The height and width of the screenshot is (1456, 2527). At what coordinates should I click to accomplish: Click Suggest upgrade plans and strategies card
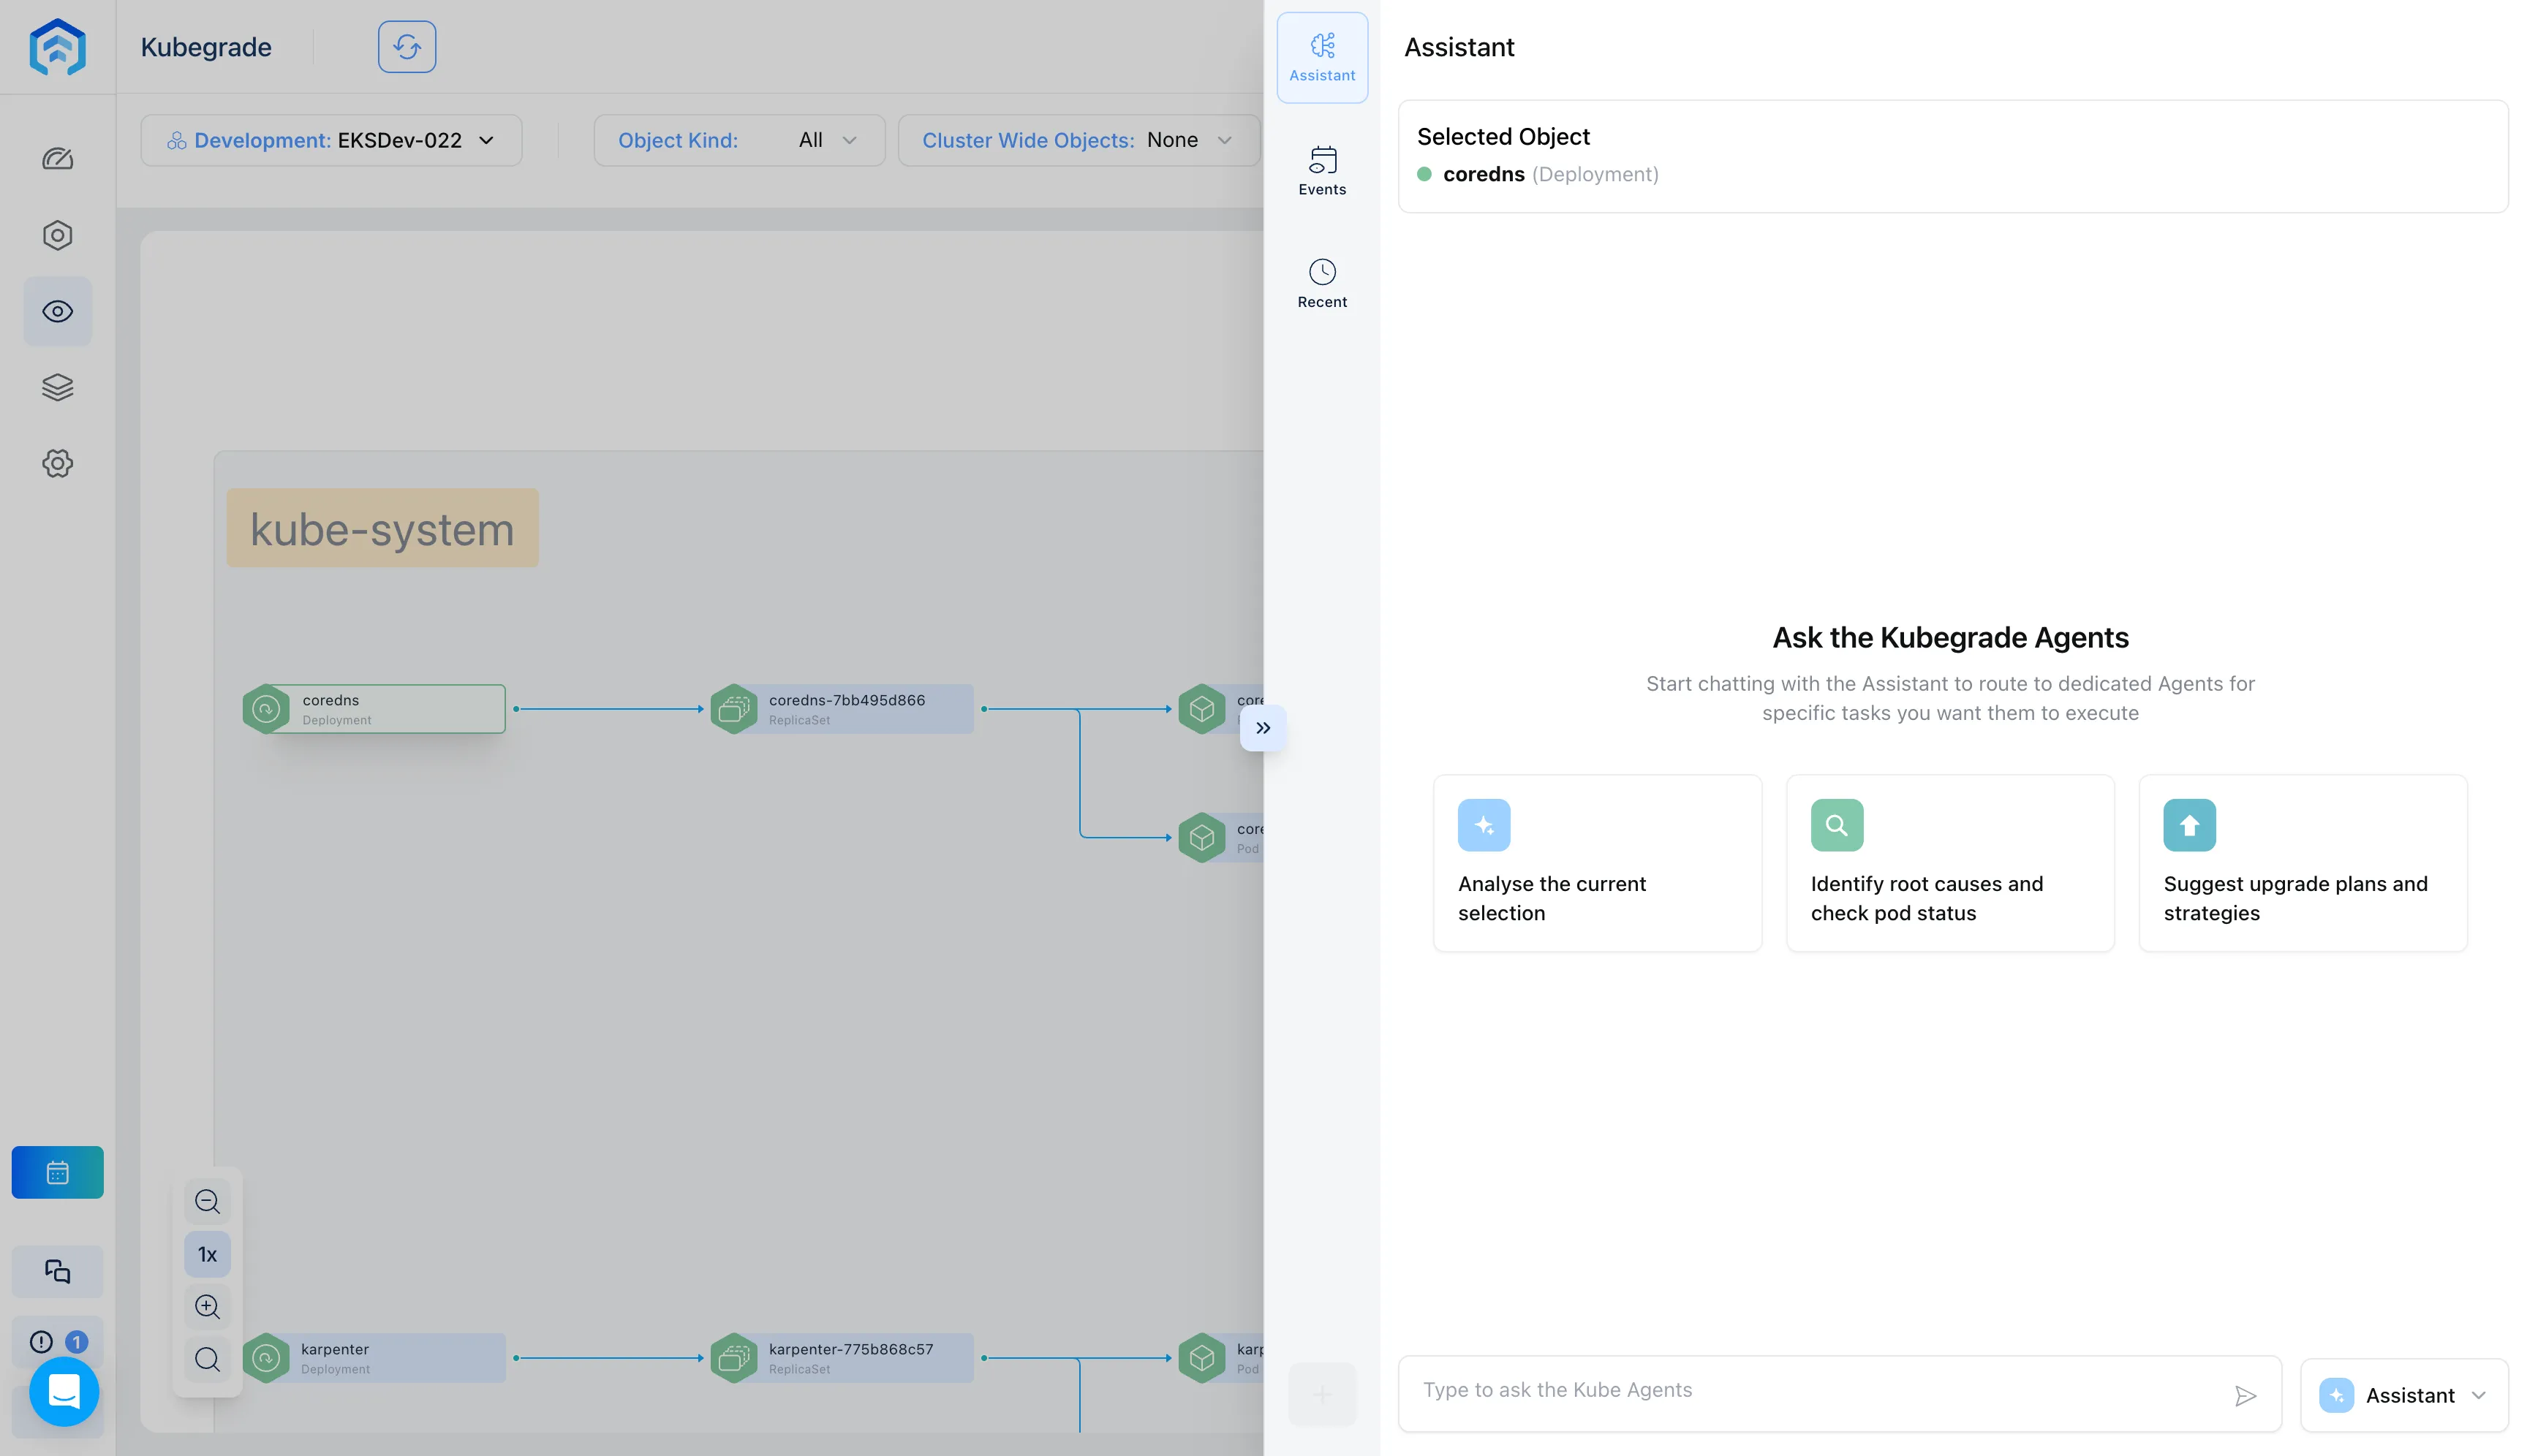(2303, 863)
